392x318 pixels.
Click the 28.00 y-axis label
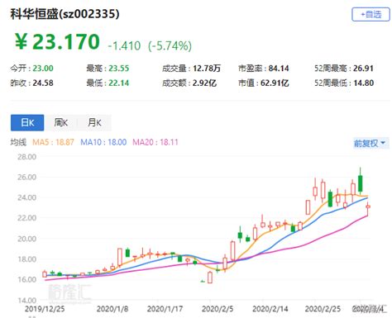[x=26, y=157]
